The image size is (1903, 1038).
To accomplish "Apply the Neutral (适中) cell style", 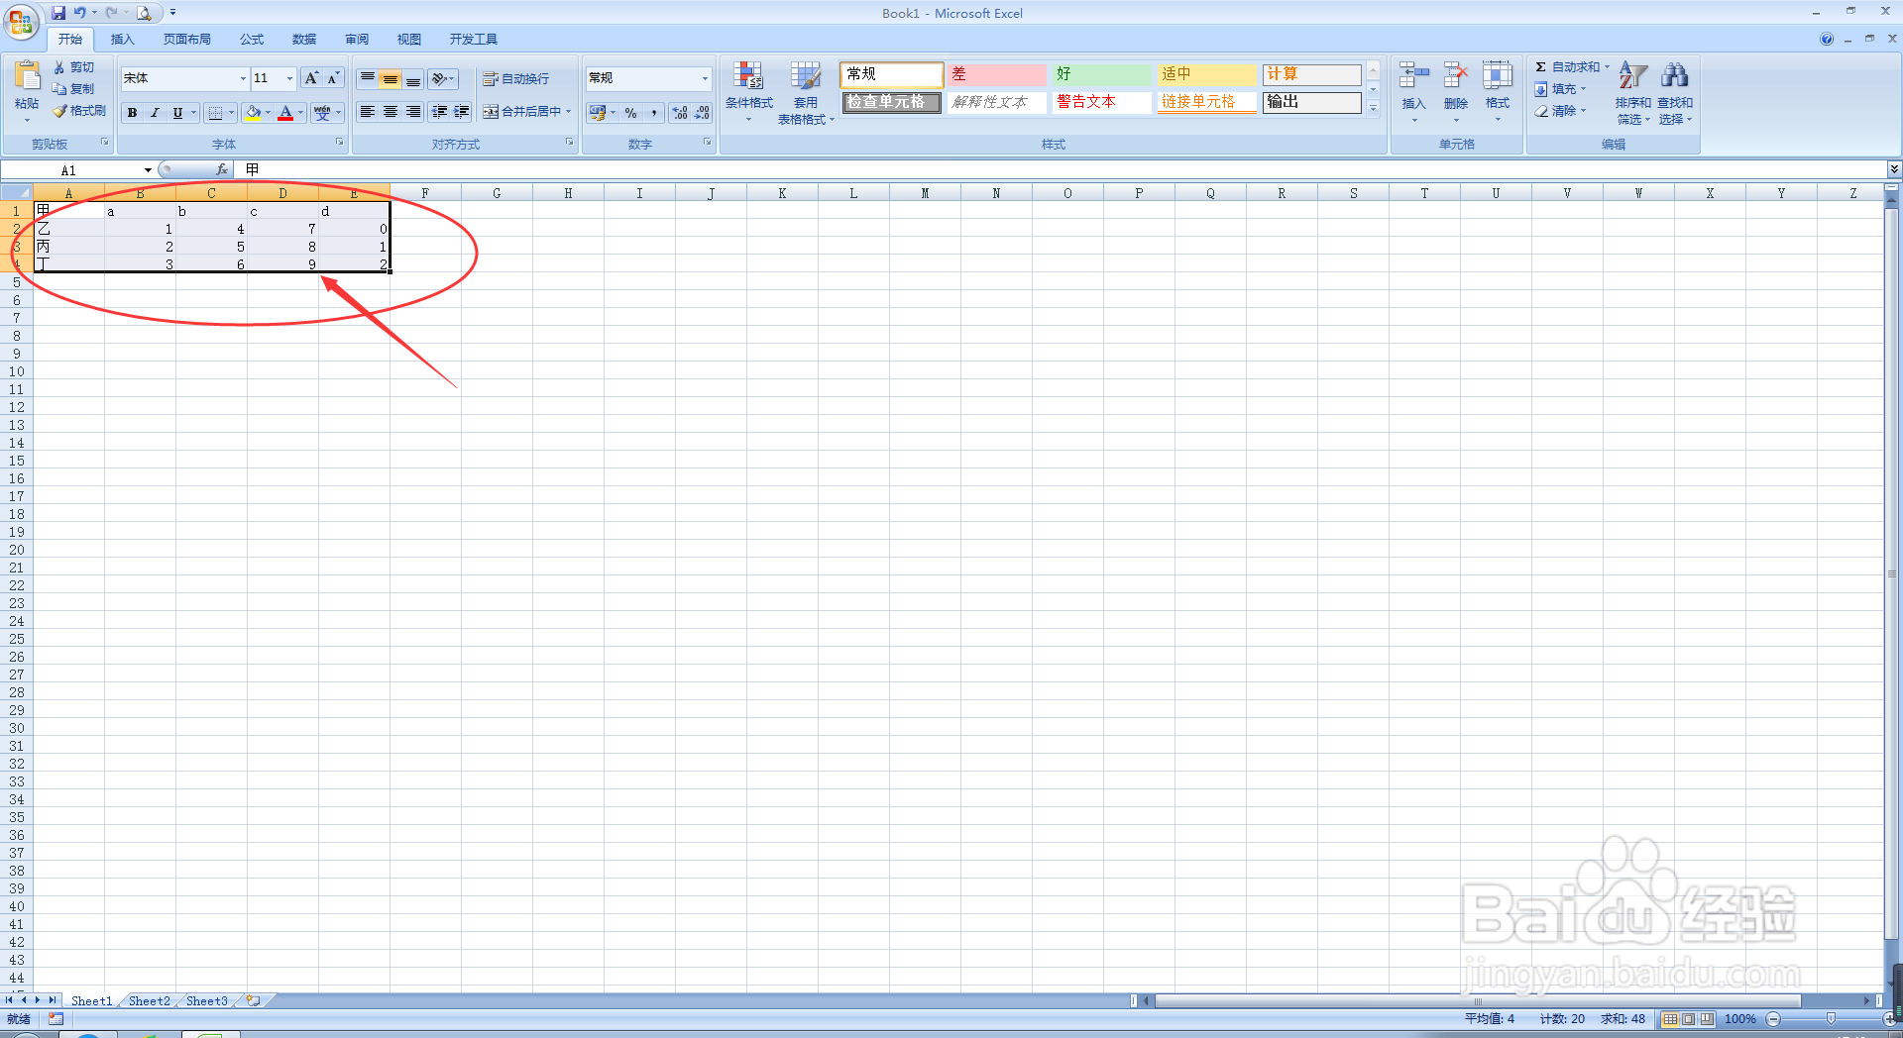I will point(1206,74).
